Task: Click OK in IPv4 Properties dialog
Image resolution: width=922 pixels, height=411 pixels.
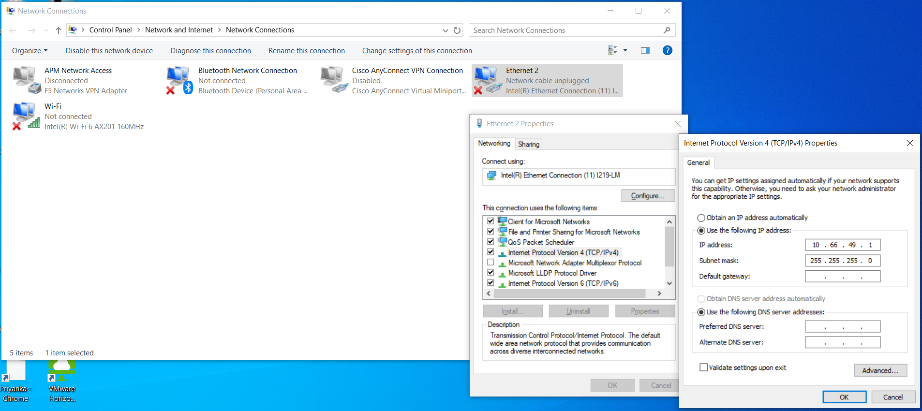Action: click(844, 397)
